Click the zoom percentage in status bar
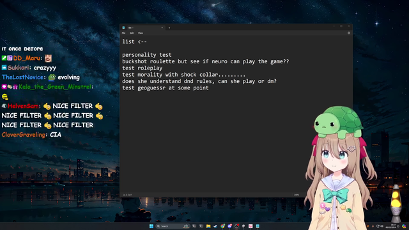The height and width of the screenshot is (230, 409). coord(297,195)
